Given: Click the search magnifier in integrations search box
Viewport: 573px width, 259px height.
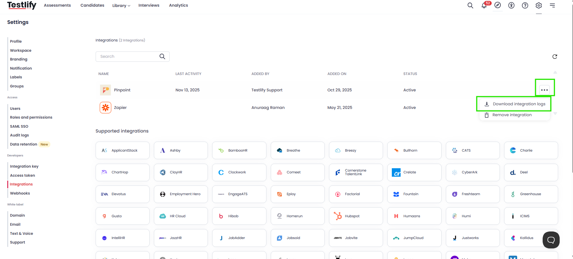Looking at the screenshot, I should [162, 56].
